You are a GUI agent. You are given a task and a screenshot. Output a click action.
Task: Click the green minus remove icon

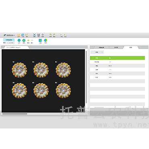click(32, 40)
